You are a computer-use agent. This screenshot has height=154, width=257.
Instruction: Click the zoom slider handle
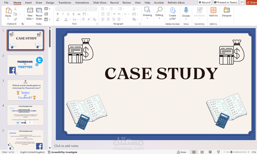[231, 152]
